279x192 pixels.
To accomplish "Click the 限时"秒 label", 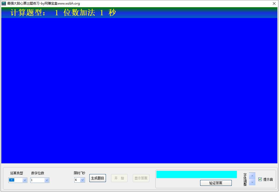I will pos(79,173).
